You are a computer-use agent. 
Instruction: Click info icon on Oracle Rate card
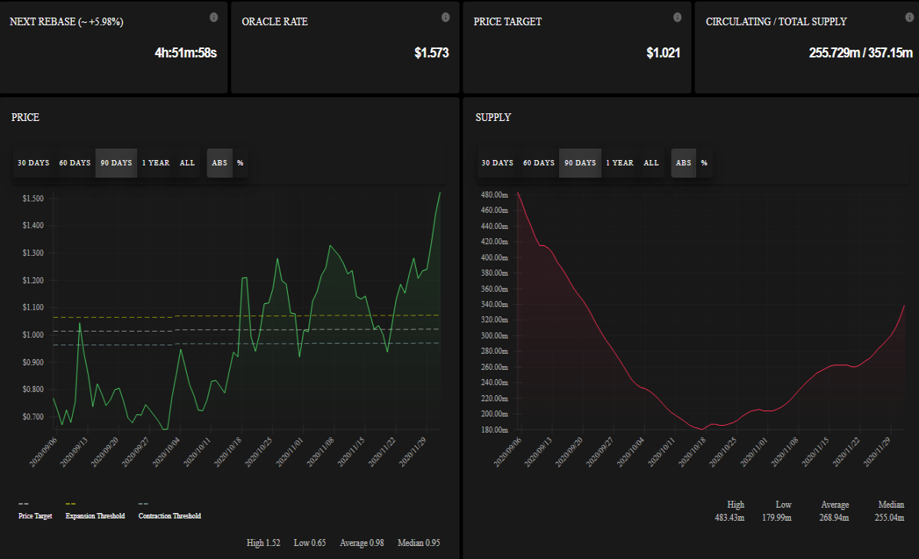click(x=446, y=17)
